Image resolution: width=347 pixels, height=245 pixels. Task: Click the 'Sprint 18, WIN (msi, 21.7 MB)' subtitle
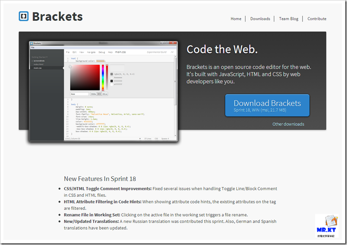(260, 110)
